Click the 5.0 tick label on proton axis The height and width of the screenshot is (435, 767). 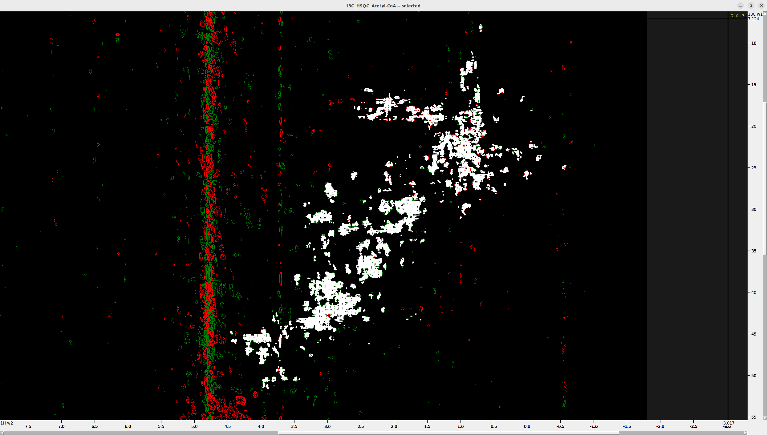coord(195,427)
